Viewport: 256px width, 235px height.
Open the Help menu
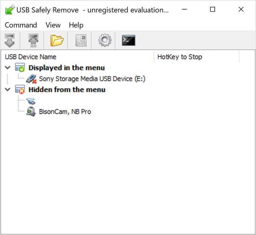point(76,25)
